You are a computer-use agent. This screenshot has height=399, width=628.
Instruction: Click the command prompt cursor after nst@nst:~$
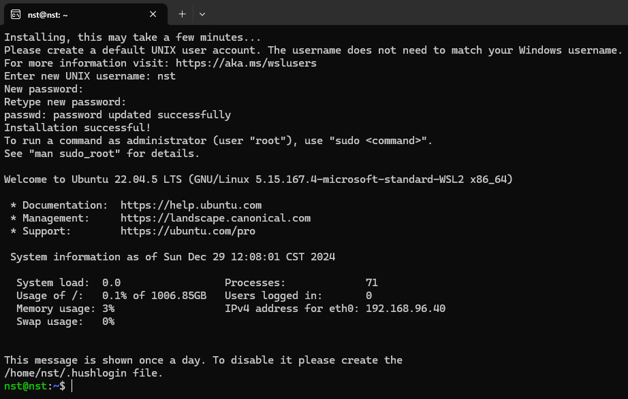(72, 386)
